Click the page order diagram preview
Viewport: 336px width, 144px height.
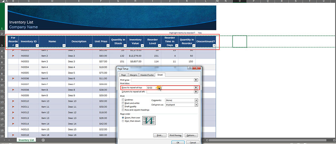click(x=149, y=120)
